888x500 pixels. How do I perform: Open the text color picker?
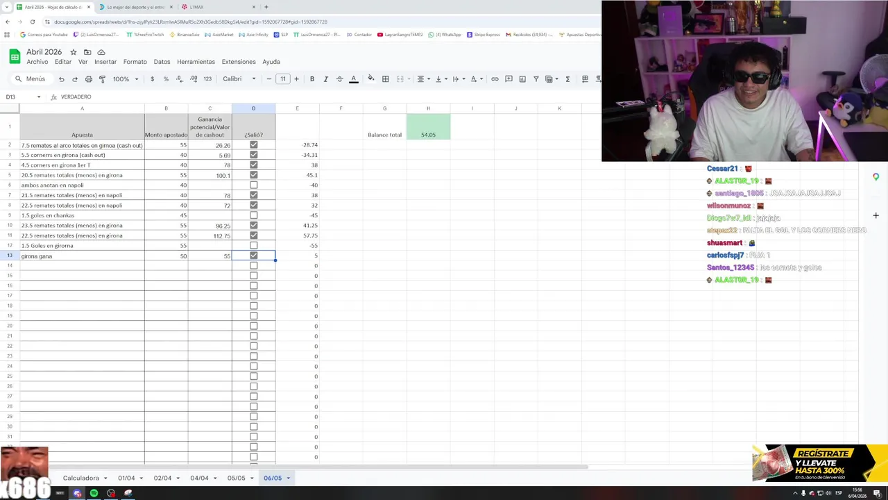click(353, 79)
